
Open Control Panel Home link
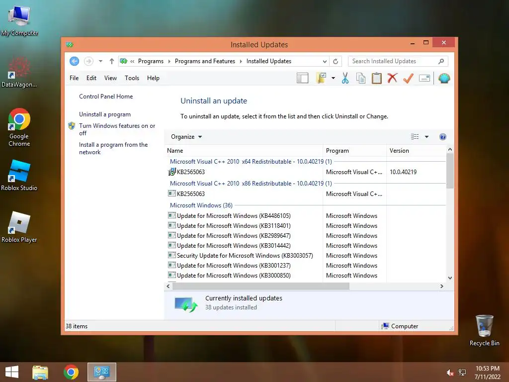click(x=106, y=96)
